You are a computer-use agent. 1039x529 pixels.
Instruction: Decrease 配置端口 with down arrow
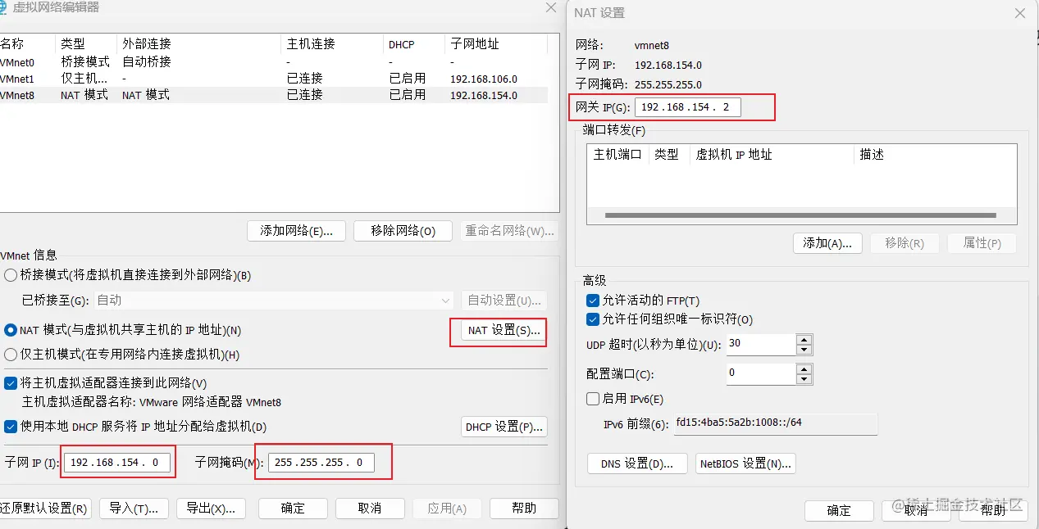tap(804, 379)
